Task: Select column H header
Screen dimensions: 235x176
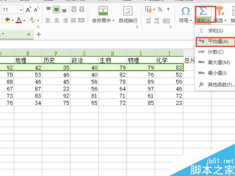Action: point(112,54)
